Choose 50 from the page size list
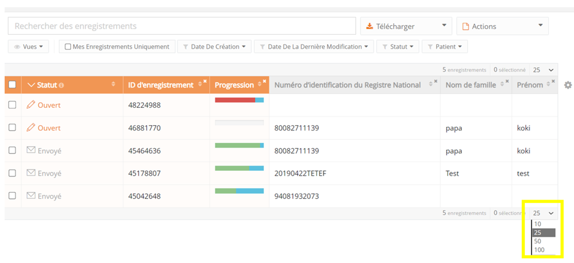 coord(537,241)
